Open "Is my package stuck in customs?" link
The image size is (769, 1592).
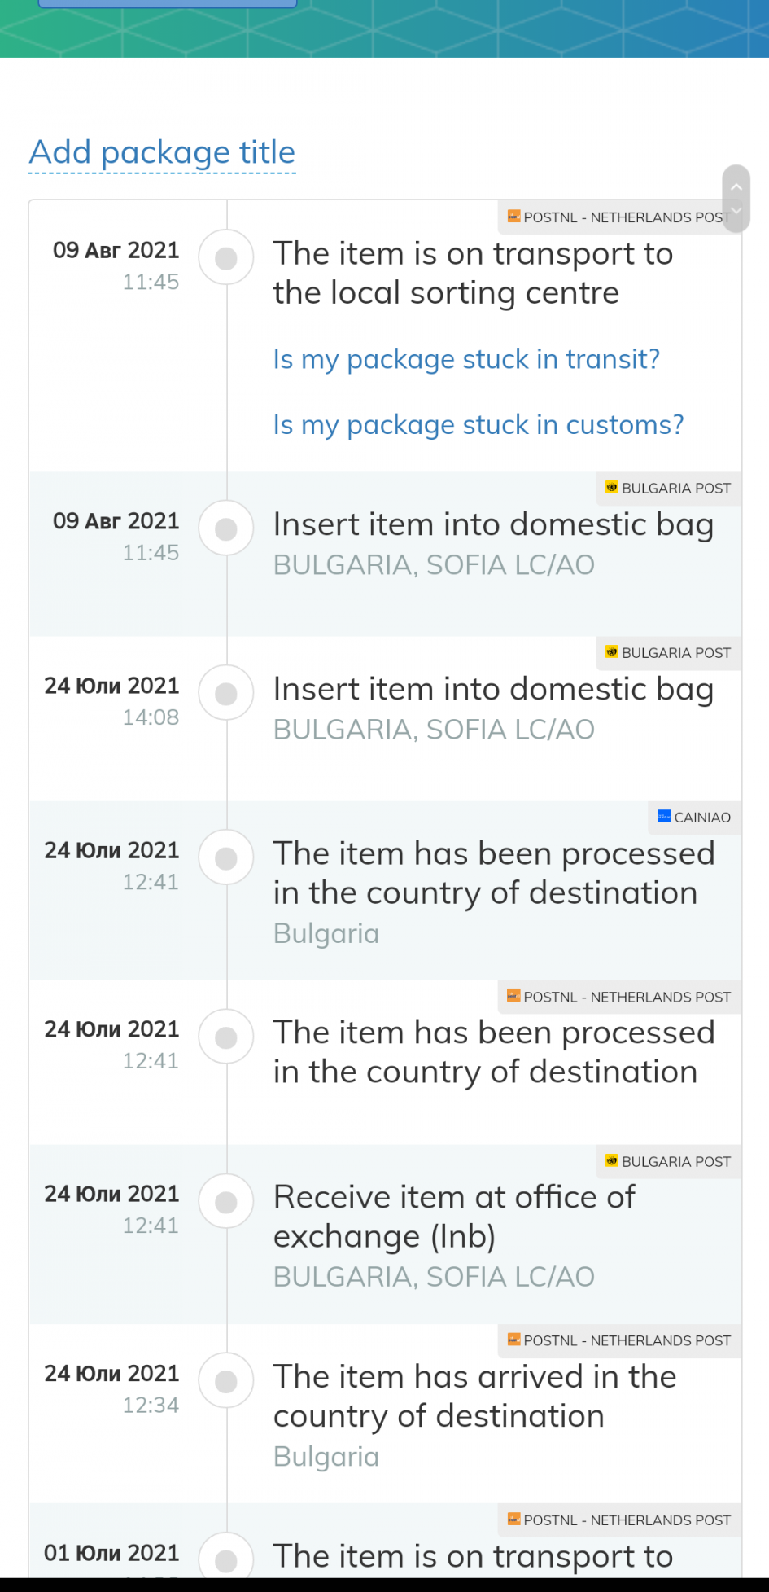click(478, 425)
